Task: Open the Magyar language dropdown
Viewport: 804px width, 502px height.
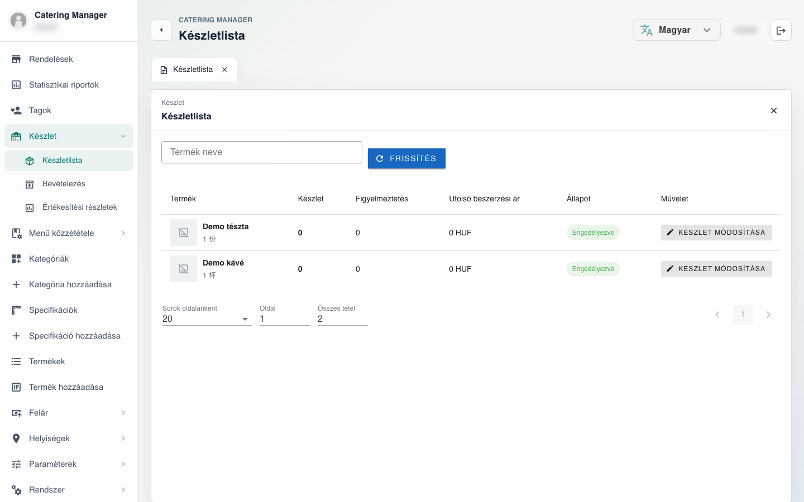Action: [x=676, y=30]
